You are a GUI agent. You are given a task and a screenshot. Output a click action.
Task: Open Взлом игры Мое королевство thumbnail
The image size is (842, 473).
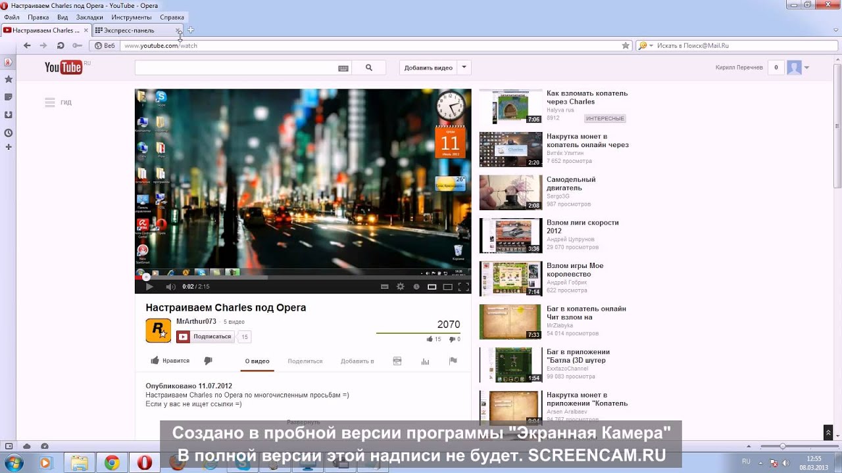511,279
